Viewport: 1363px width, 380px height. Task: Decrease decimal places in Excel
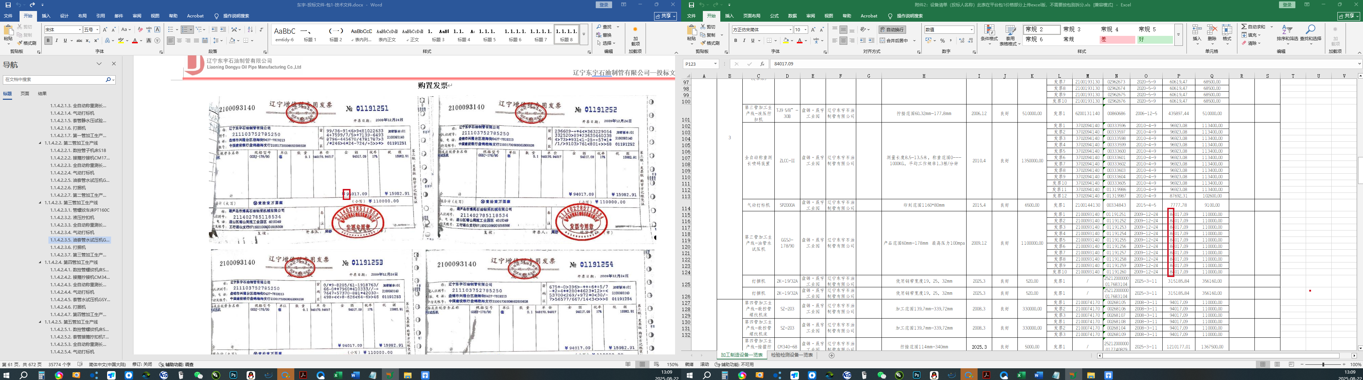[970, 40]
